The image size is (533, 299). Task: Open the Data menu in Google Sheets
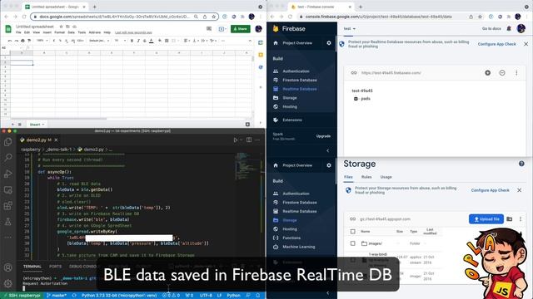[x=71, y=32]
